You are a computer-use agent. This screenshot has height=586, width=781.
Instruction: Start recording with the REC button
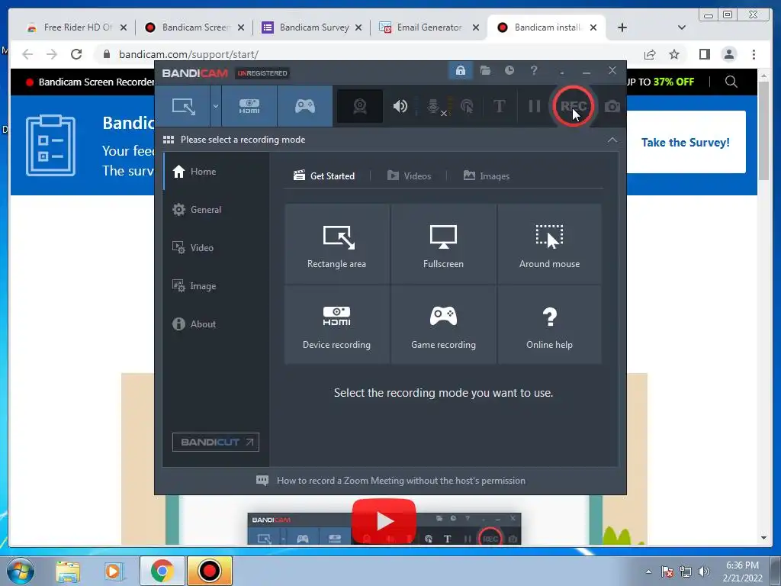tap(573, 106)
